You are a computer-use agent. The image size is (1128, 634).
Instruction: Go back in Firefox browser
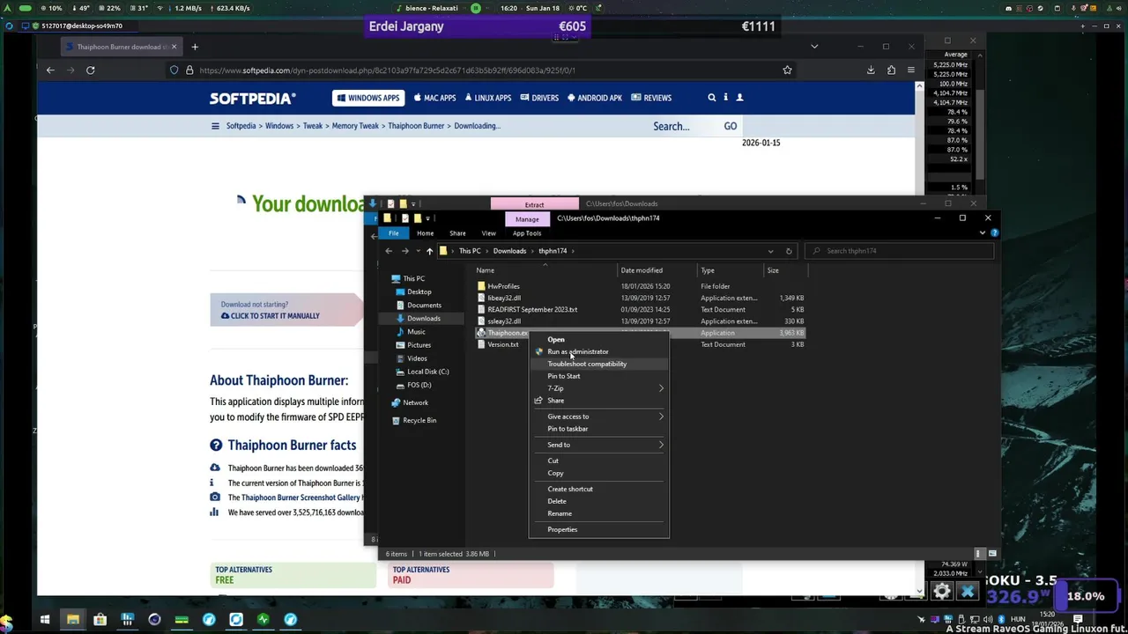[x=50, y=70]
